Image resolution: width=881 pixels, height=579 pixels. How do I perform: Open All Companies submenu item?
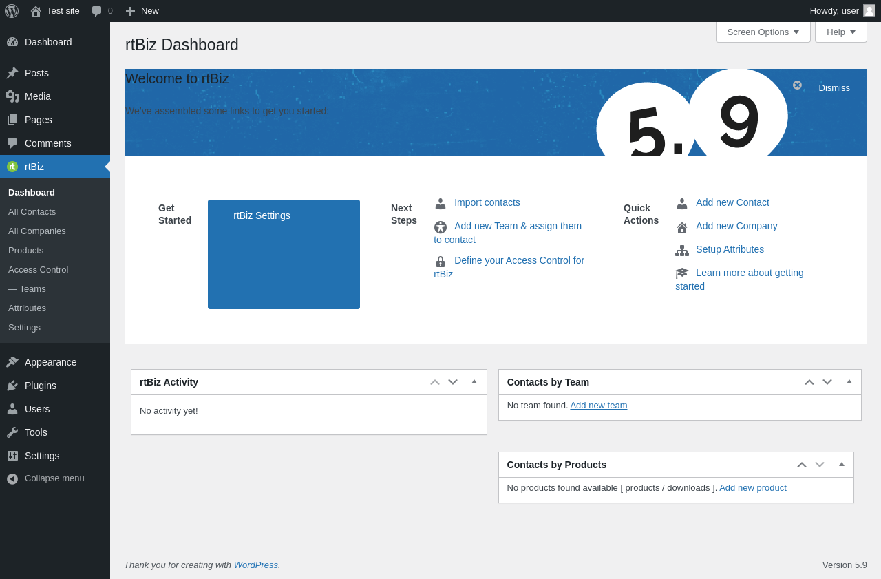(x=55, y=231)
